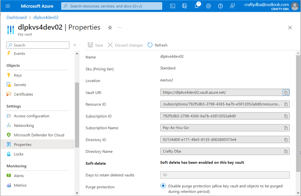Image resolution: width=301 pixels, height=196 pixels.
Task: Click the sidebar Search field
Action: pyautogui.click(x=38, y=45)
